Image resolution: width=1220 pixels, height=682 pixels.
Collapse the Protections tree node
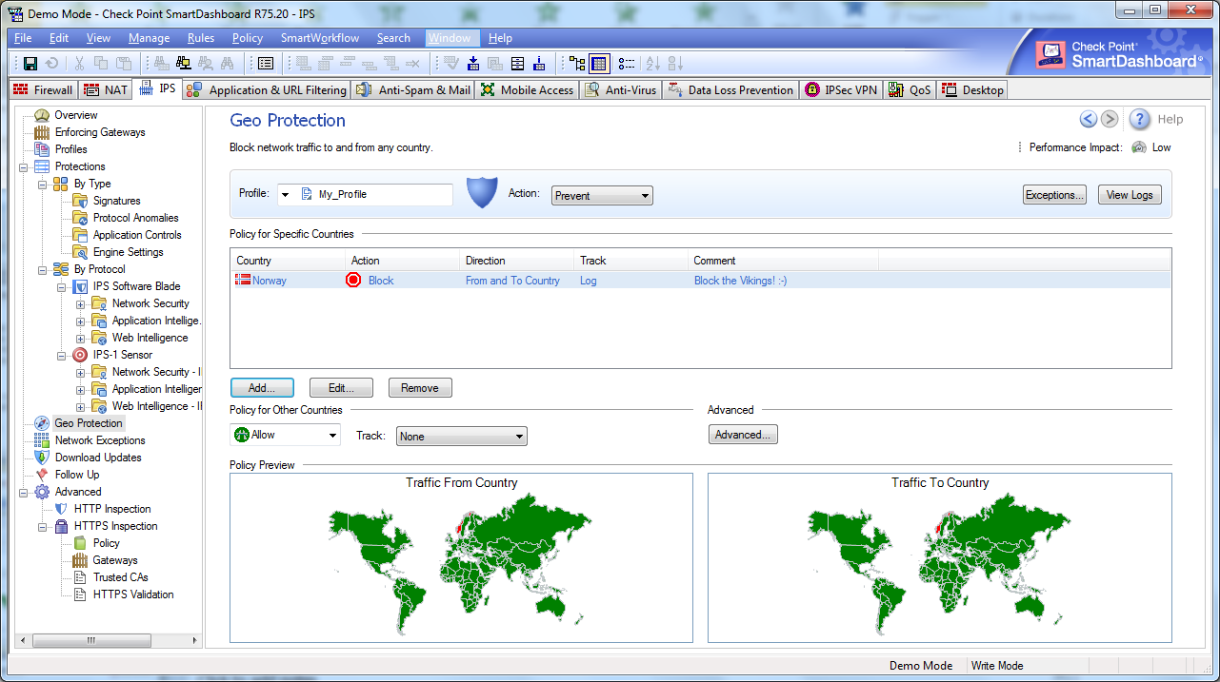(24, 166)
